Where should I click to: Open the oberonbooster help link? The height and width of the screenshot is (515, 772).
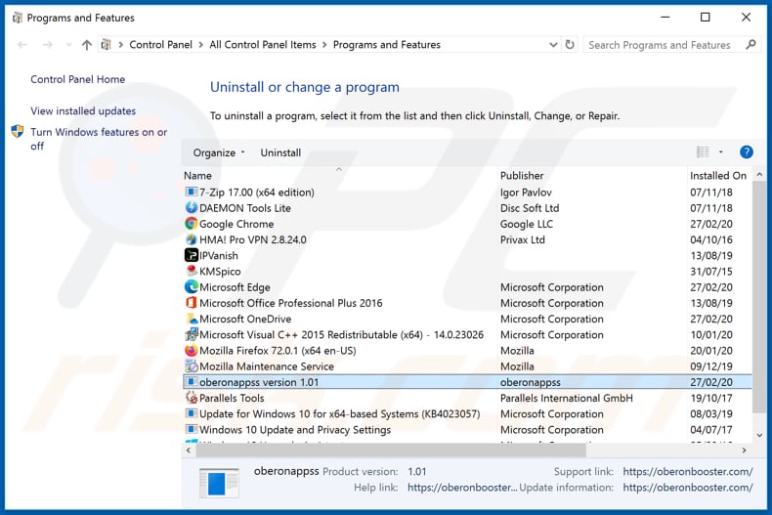pyautogui.click(x=462, y=488)
